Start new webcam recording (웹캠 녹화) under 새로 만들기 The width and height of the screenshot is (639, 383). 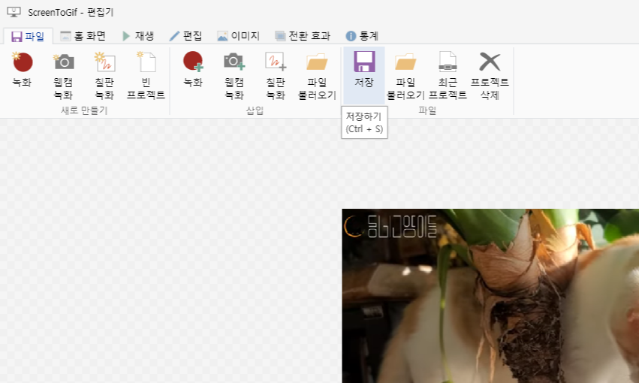tap(63, 75)
